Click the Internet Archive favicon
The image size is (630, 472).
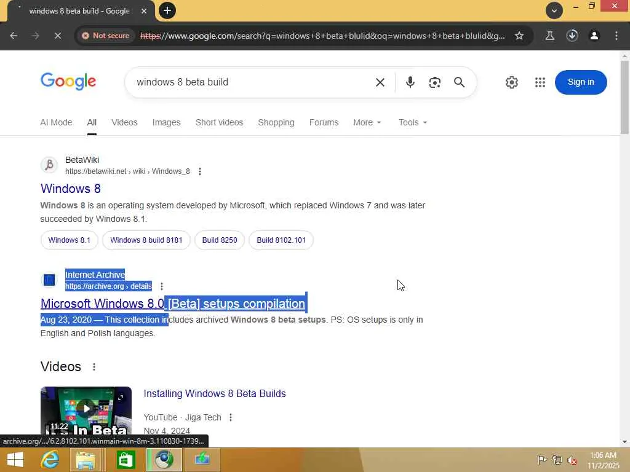click(x=49, y=280)
